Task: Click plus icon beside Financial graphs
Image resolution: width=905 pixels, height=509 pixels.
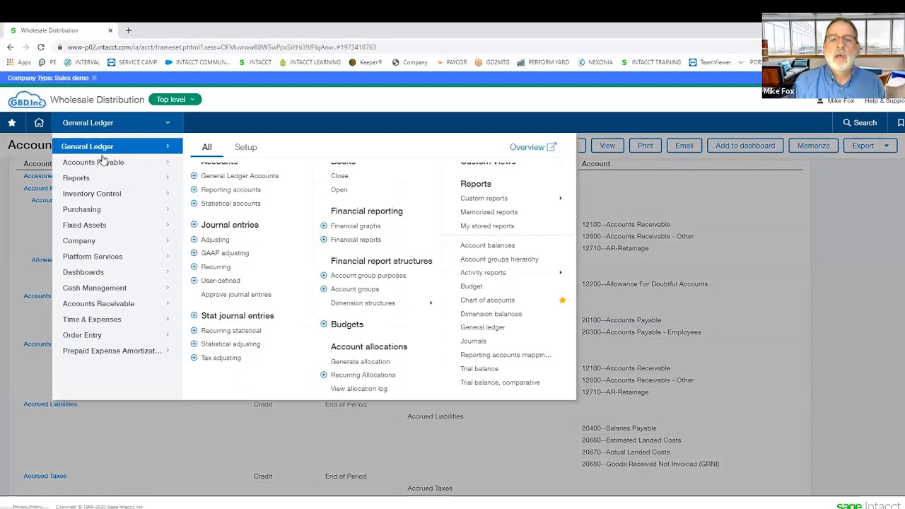Action: (324, 226)
